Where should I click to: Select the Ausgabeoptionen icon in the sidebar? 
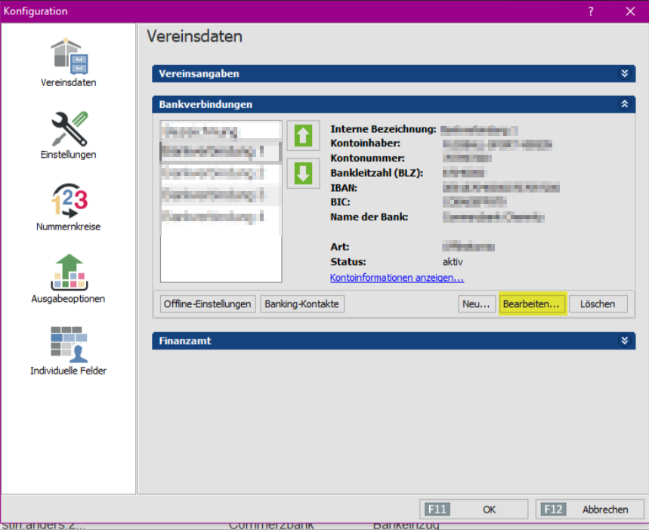pyautogui.click(x=69, y=273)
